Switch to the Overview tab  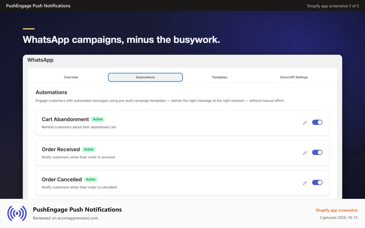coord(71,77)
